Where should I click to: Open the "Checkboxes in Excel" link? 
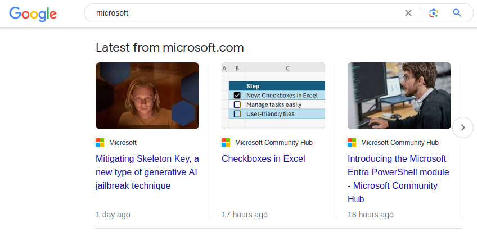pyautogui.click(x=263, y=159)
